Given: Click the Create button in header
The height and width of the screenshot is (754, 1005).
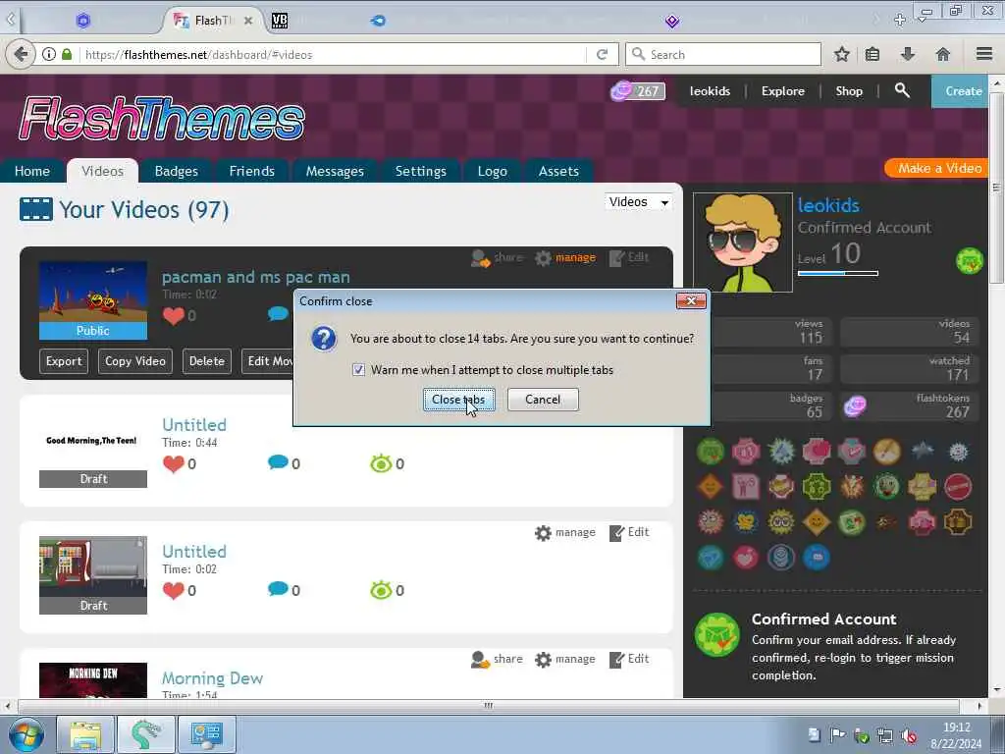Looking at the screenshot, I should click(960, 91).
